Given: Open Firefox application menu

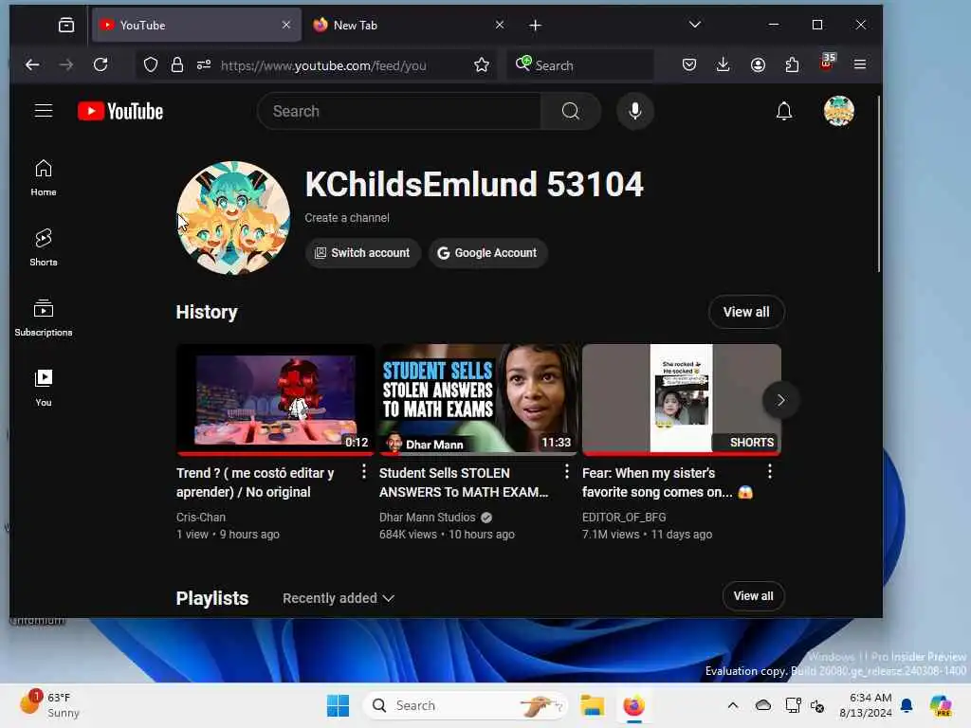Looking at the screenshot, I should click(x=859, y=64).
